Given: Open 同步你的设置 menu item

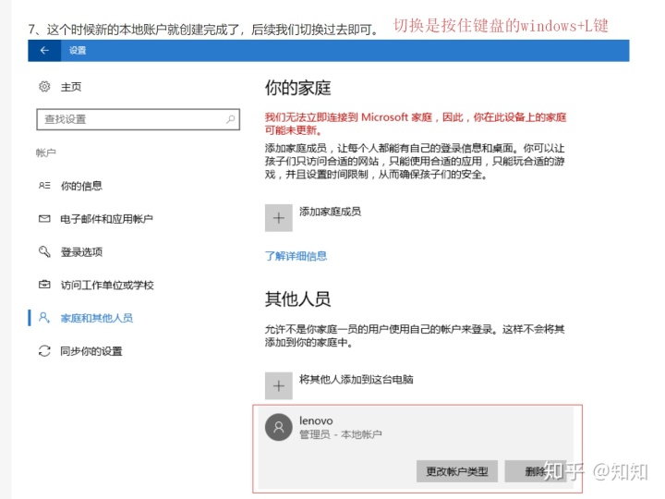Looking at the screenshot, I should 91,351.
